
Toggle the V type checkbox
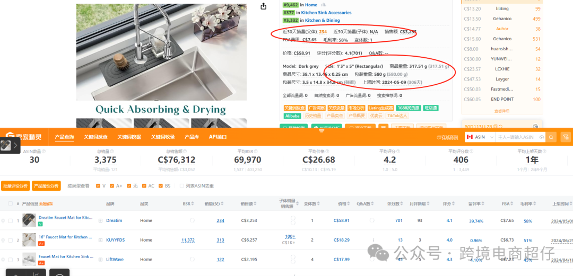coord(98,186)
